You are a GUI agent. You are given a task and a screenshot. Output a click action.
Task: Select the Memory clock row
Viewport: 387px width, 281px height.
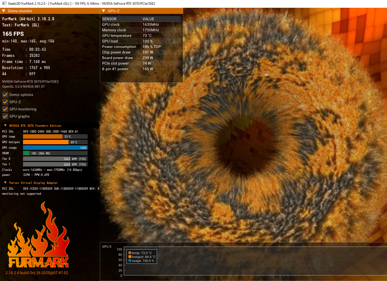[x=141, y=30]
